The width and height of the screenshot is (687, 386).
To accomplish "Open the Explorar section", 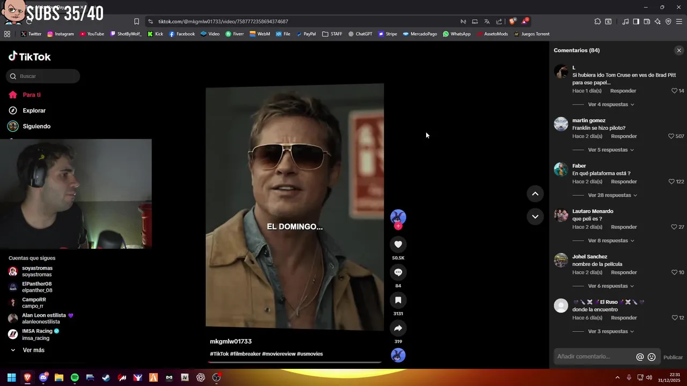I will pos(34,110).
